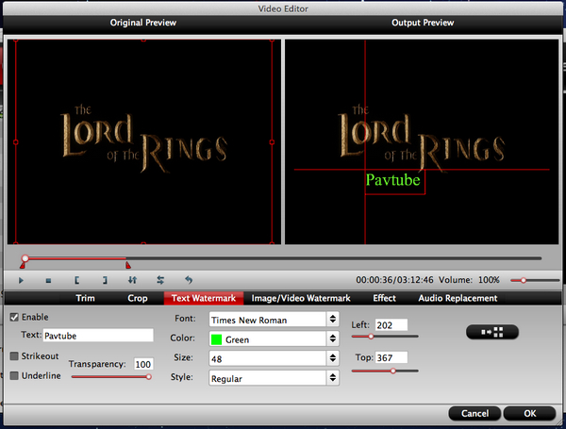Toggle the Enable watermark checkbox

14,317
